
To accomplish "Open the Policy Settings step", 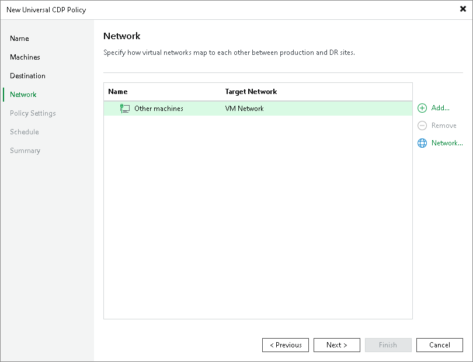I will (33, 113).
